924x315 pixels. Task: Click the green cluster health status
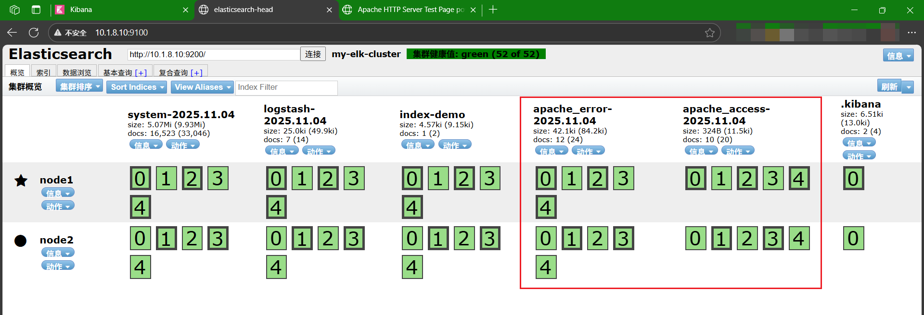click(x=476, y=54)
